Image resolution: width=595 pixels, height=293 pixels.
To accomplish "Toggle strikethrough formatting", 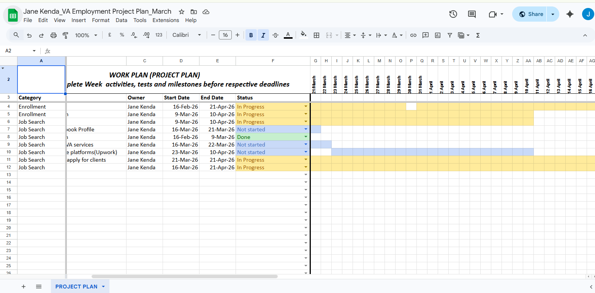I will click(276, 35).
